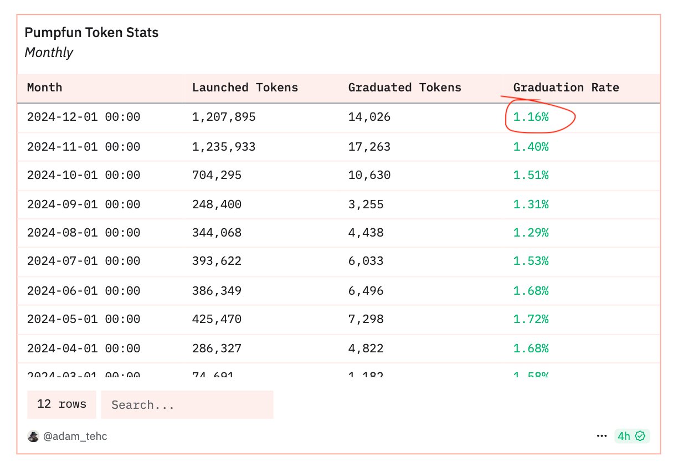
Task: Select the 2024-07-01 00:00 month cell
Action: (84, 261)
